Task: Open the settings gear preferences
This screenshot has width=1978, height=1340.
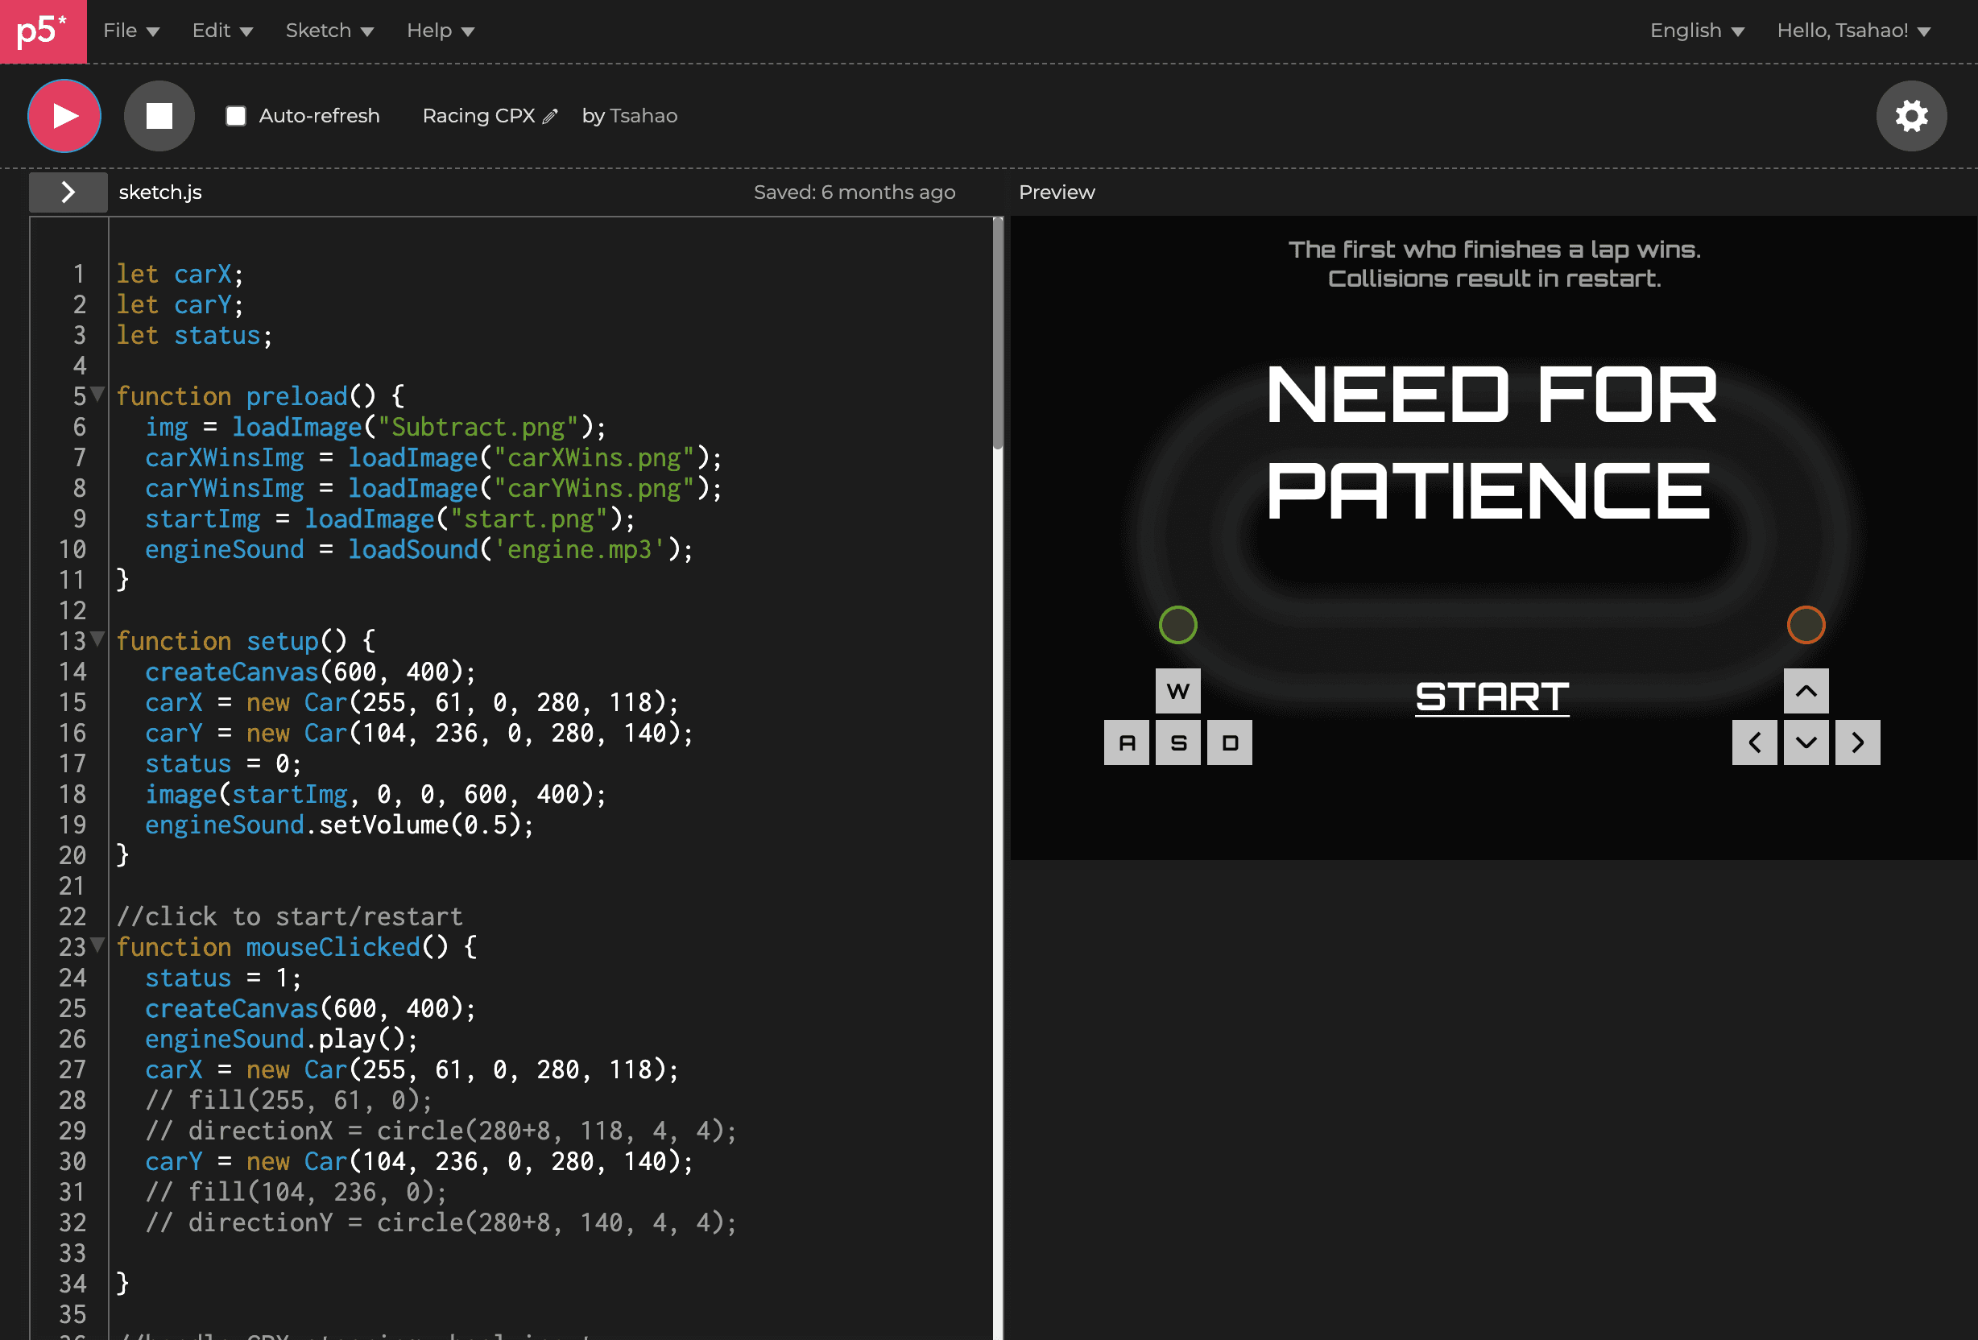Action: 1911,116
